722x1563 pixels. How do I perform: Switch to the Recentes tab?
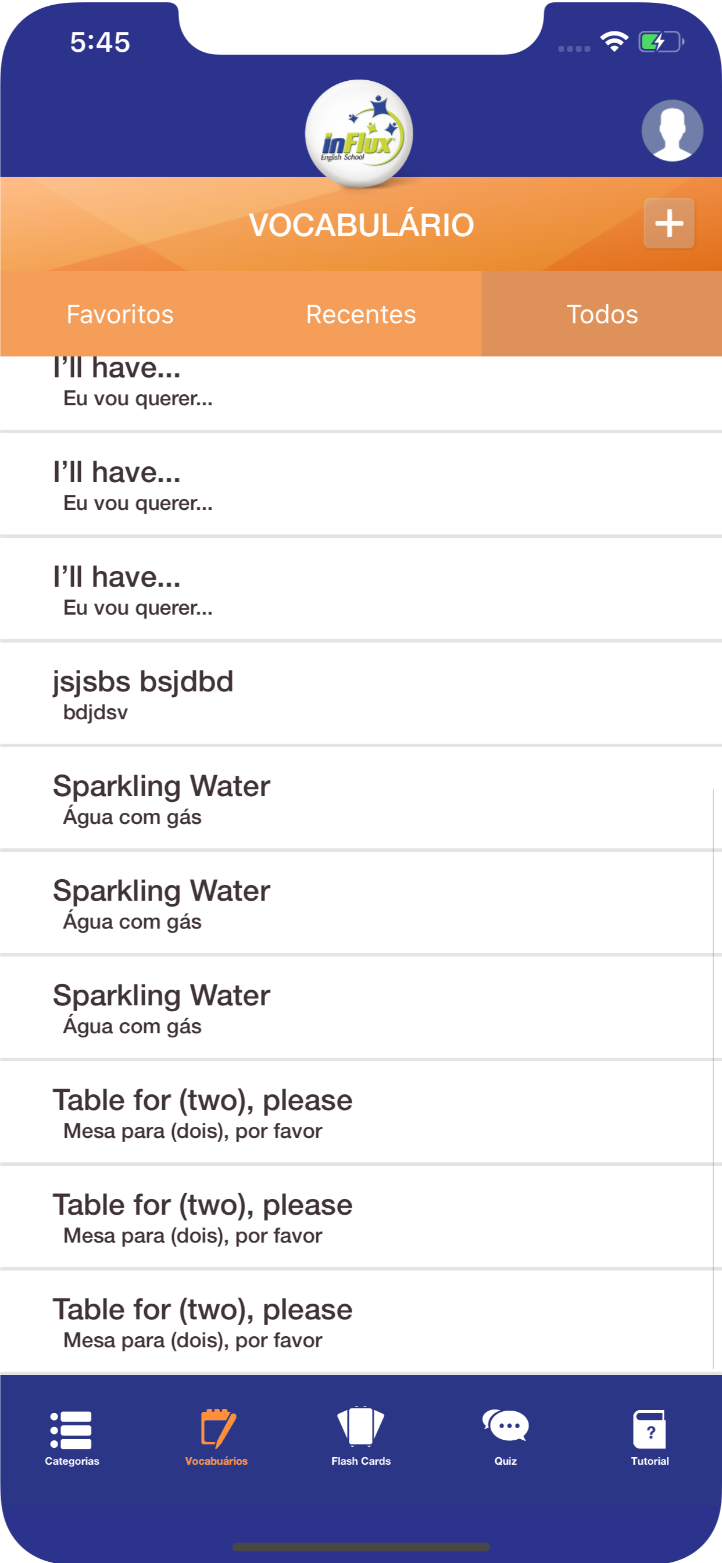[361, 315]
